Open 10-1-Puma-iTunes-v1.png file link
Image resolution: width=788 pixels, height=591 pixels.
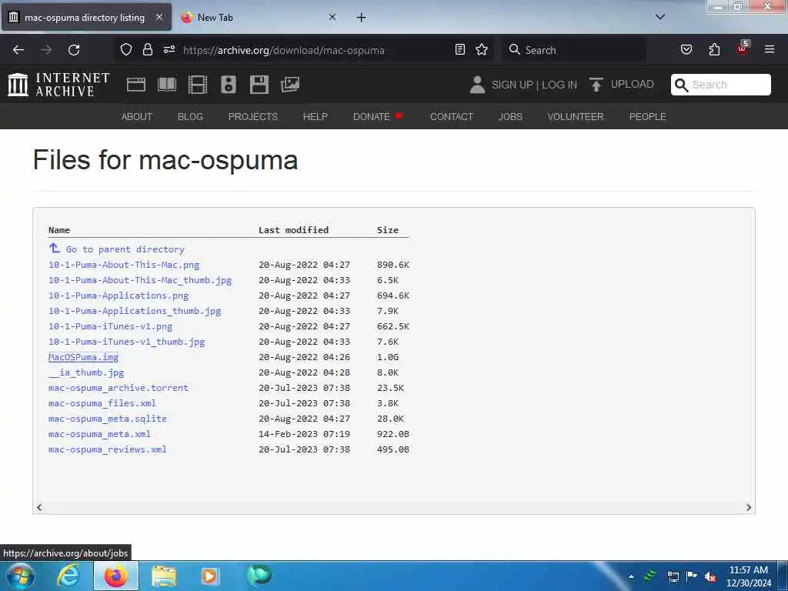[111, 326]
